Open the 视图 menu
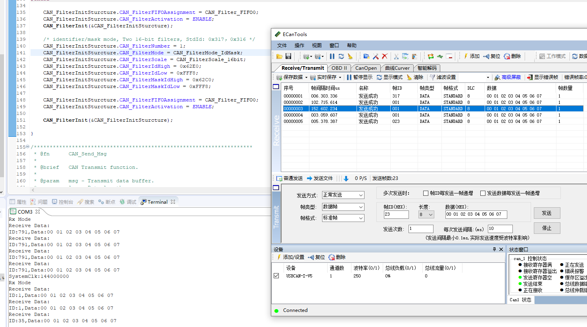Screen dimensions: 587x327 coord(317,46)
